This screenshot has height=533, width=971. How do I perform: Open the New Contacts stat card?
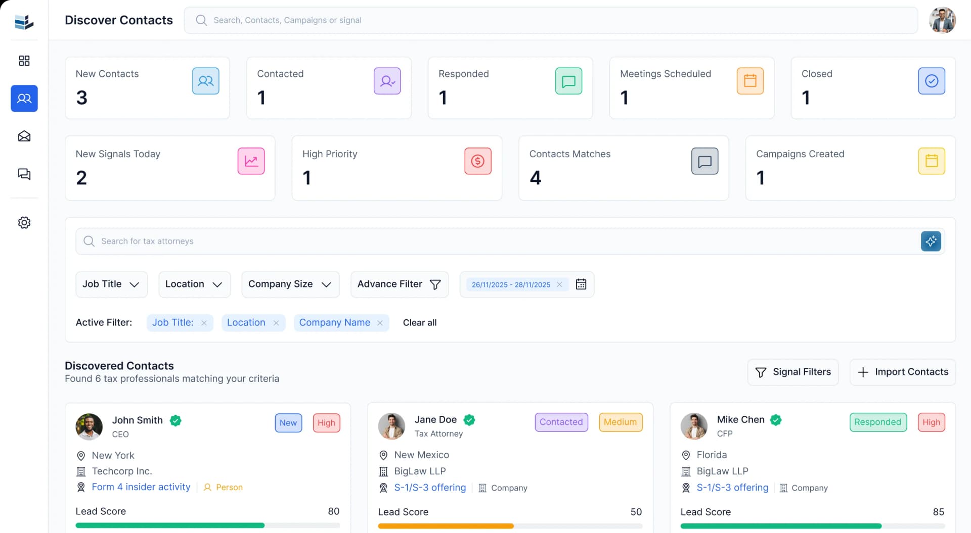(147, 88)
